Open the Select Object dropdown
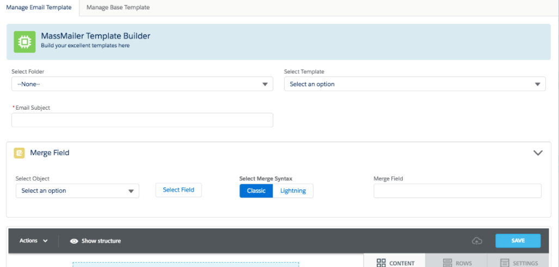Screen dimensions: 559x267 pos(77,190)
